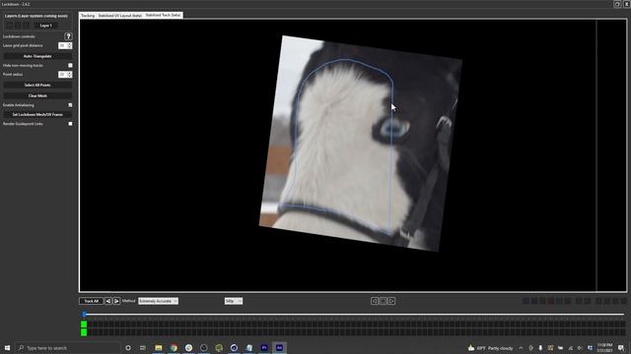
Task: Toggle Enable Antialiasing checkbox
Action: (x=70, y=105)
